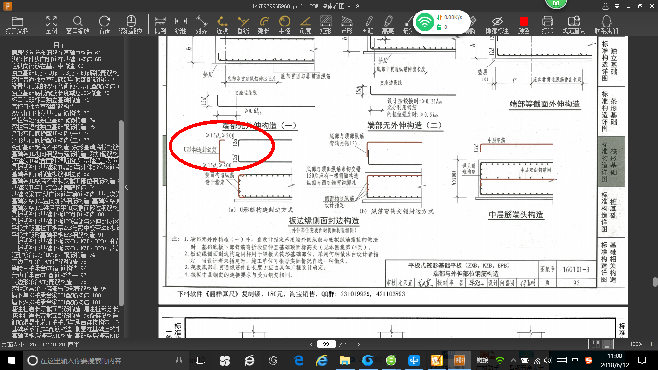Open the title bar menu icon

(617, 6)
